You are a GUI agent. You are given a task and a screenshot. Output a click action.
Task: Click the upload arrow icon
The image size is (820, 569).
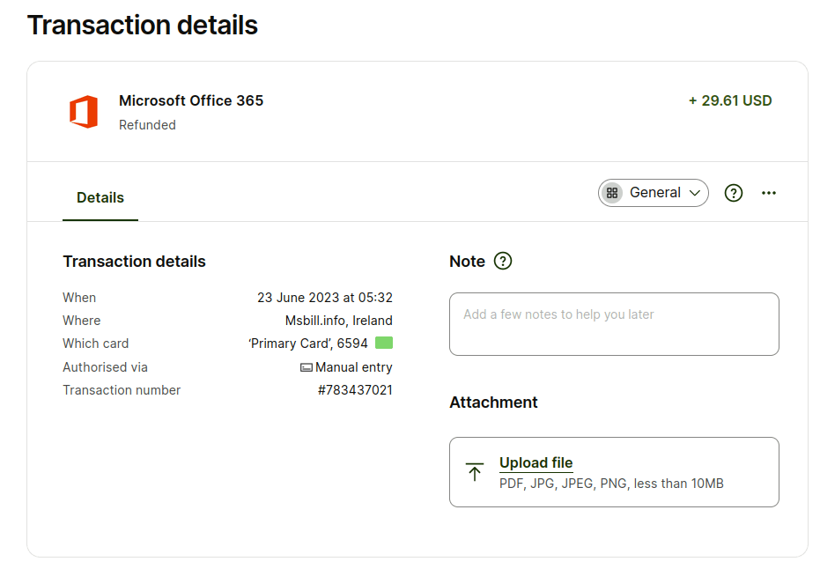pyautogui.click(x=475, y=472)
